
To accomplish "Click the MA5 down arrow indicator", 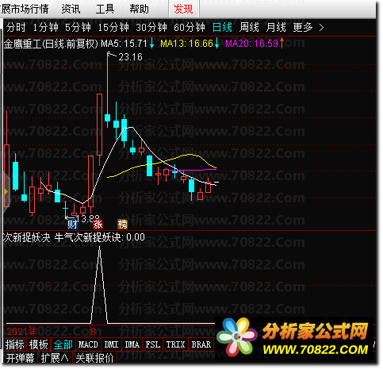I will (151, 44).
